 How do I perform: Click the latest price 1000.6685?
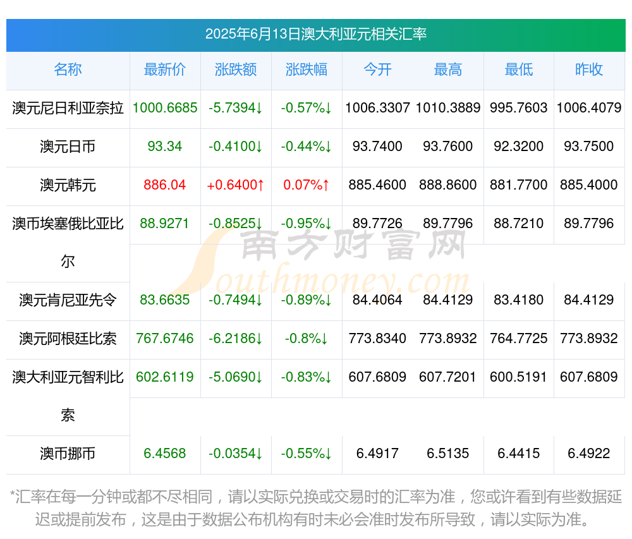(x=165, y=108)
